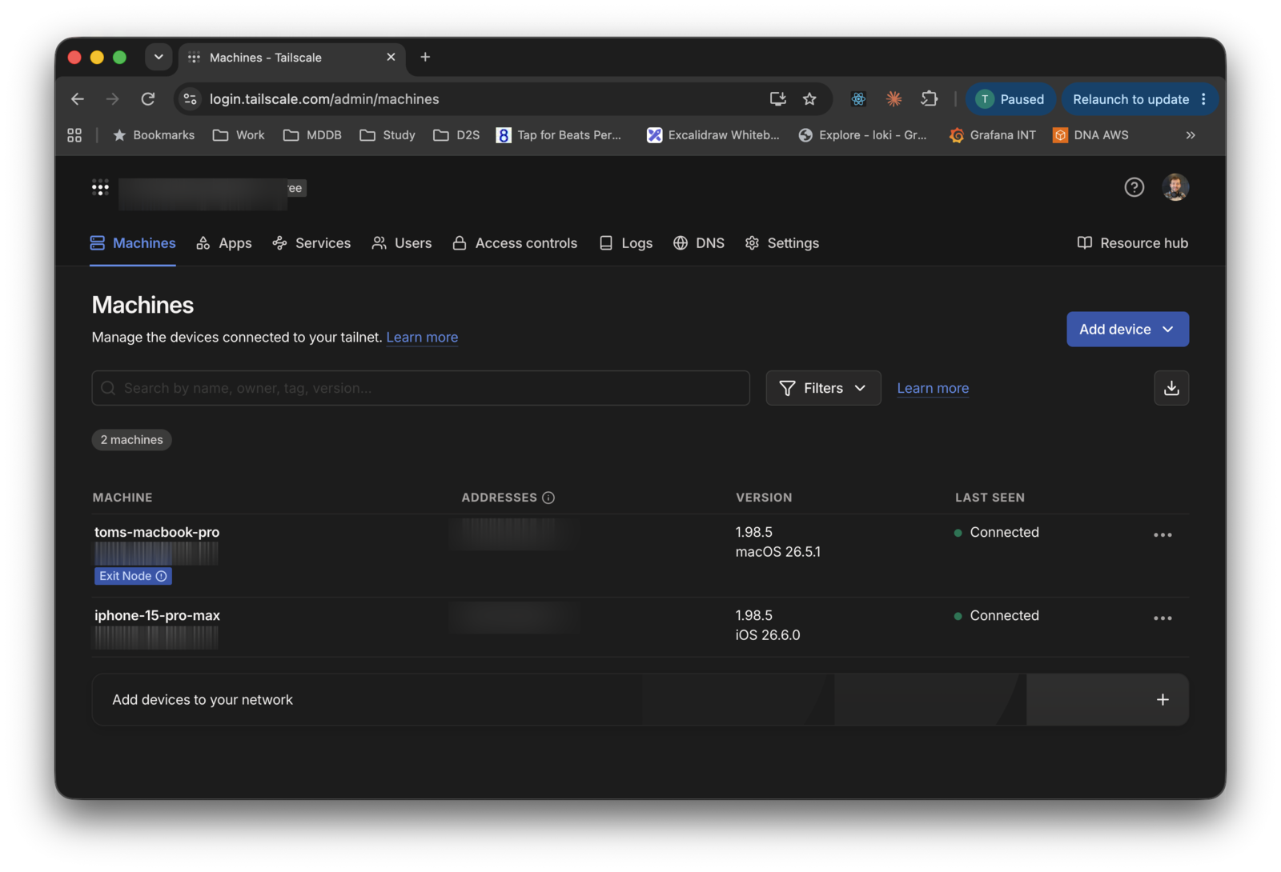
Task: Open the D2S bookmarks folder
Action: (x=456, y=135)
